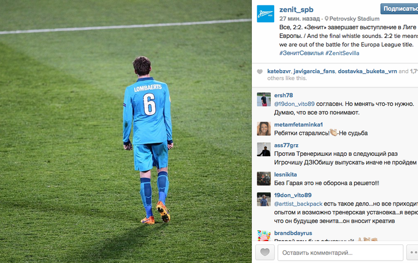Open 19don_vito89's avatar thumbnail

[x=264, y=199]
